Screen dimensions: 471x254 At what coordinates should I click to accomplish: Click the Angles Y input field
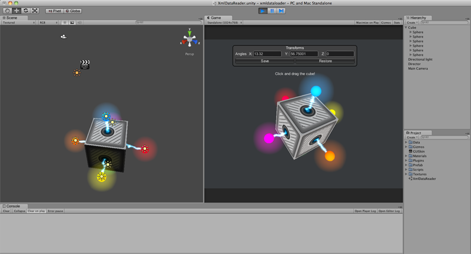(304, 54)
